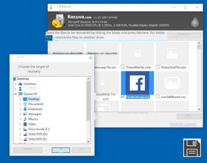Viewport: 207px width, 163px height.
Task: Select the PhotosSmallTile thumbnail
Action: point(172,53)
